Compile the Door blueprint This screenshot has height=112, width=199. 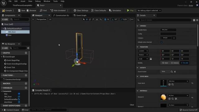[x=7, y=11]
